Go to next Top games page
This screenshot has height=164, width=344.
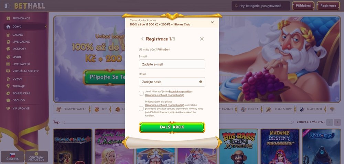(x=337, y=122)
